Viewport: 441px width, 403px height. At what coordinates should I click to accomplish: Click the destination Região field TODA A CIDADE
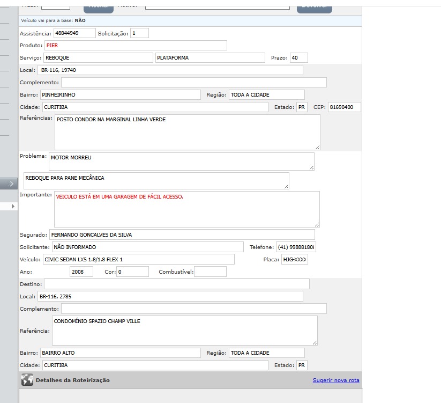click(x=267, y=353)
